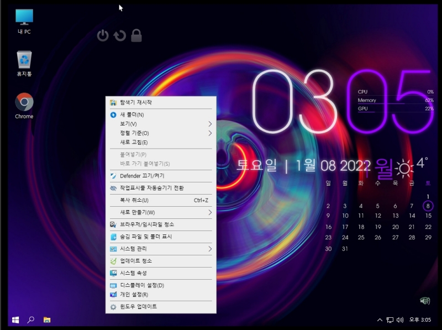Click the Windows Start button
The image size is (442, 330).
tap(15, 319)
